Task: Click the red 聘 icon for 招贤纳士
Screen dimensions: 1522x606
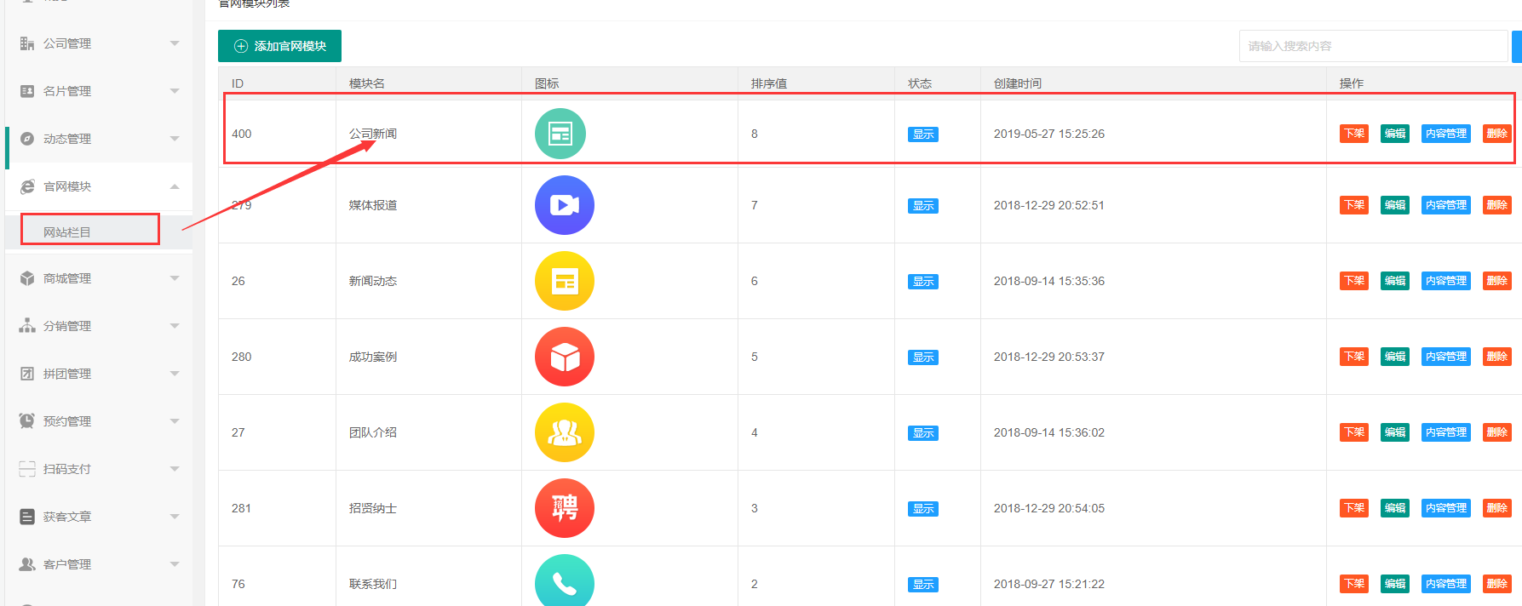Action: coord(564,508)
